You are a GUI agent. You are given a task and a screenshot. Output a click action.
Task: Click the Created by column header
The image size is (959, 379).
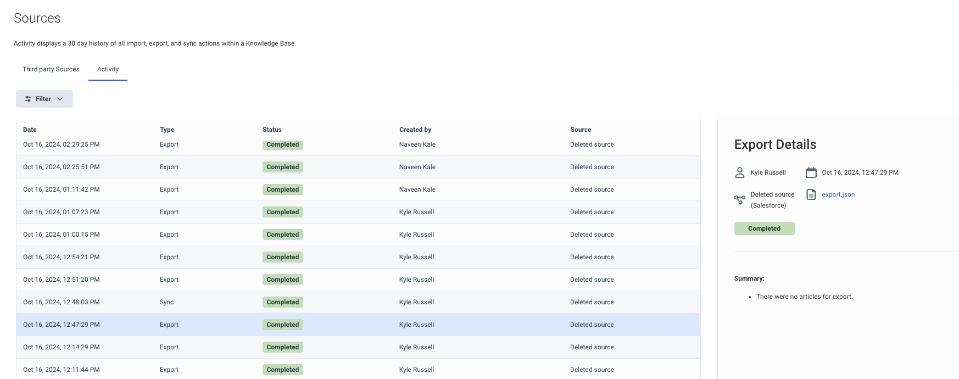[x=415, y=130]
